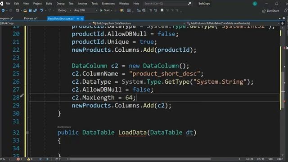Click the Ch: 31 column indicator
The height and width of the screenshot is (162, 288).
(x=261, y=159)
